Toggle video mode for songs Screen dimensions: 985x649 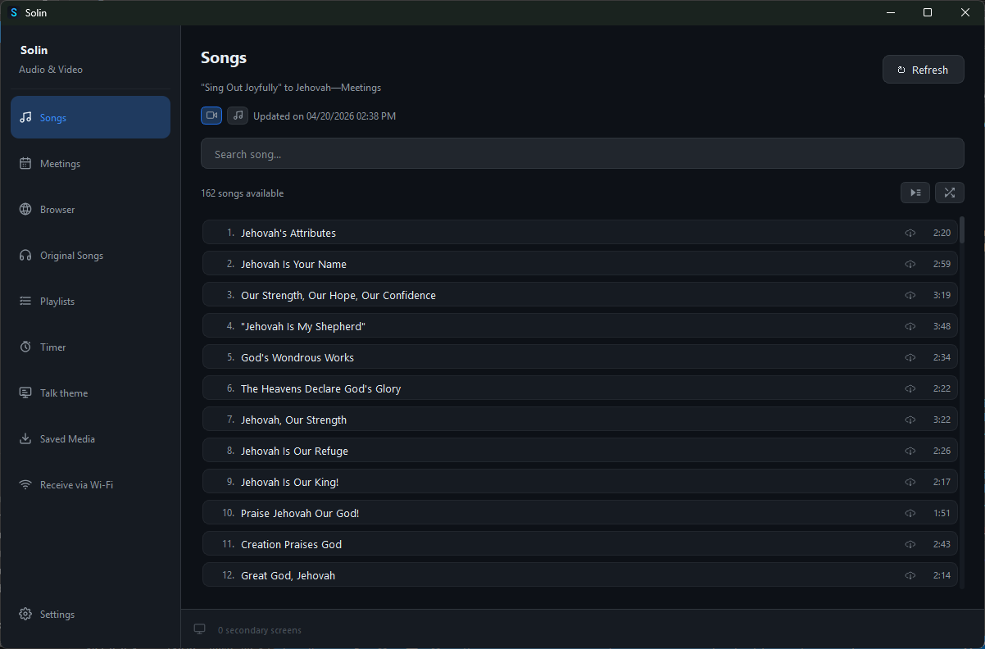pyautogui.click(x=211, y=116)
